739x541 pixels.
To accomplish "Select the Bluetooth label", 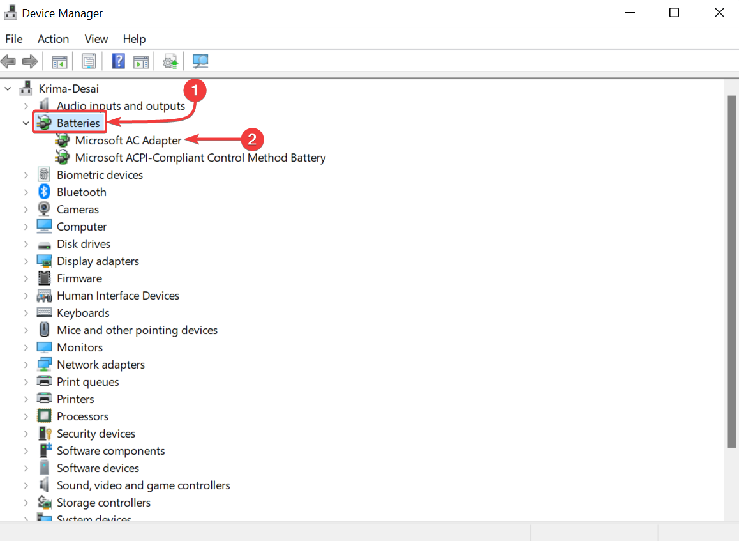I will pyautogui.click(x=82, y=192).
